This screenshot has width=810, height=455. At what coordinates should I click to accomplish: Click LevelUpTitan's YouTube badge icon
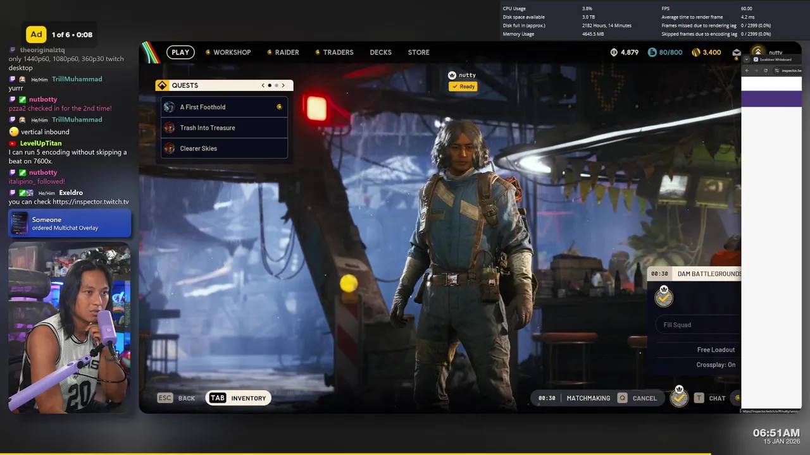(x=13, y=143)
